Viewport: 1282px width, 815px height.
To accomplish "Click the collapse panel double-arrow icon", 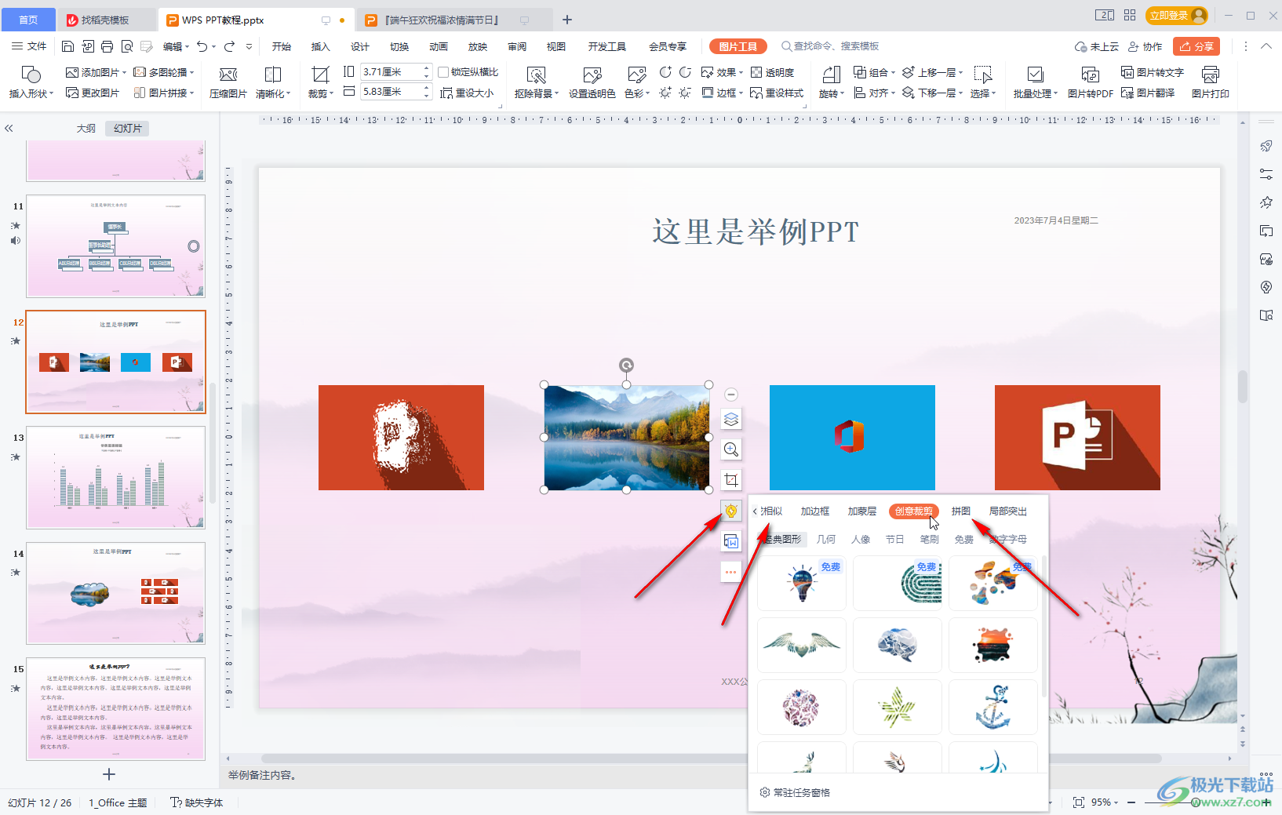I will pos(9,128).
